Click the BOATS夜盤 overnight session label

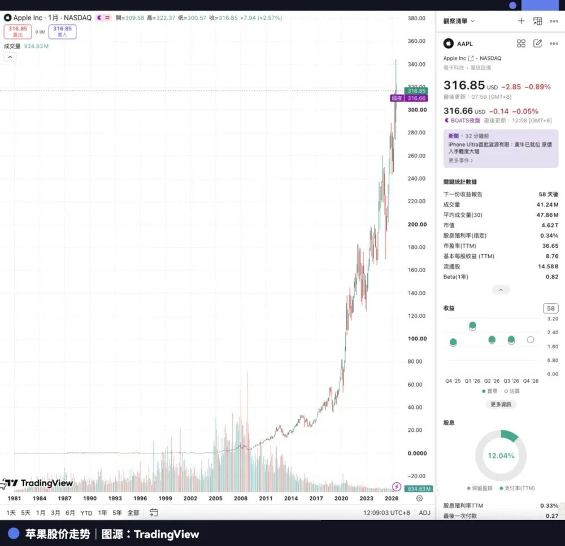[x=462, y=120]
